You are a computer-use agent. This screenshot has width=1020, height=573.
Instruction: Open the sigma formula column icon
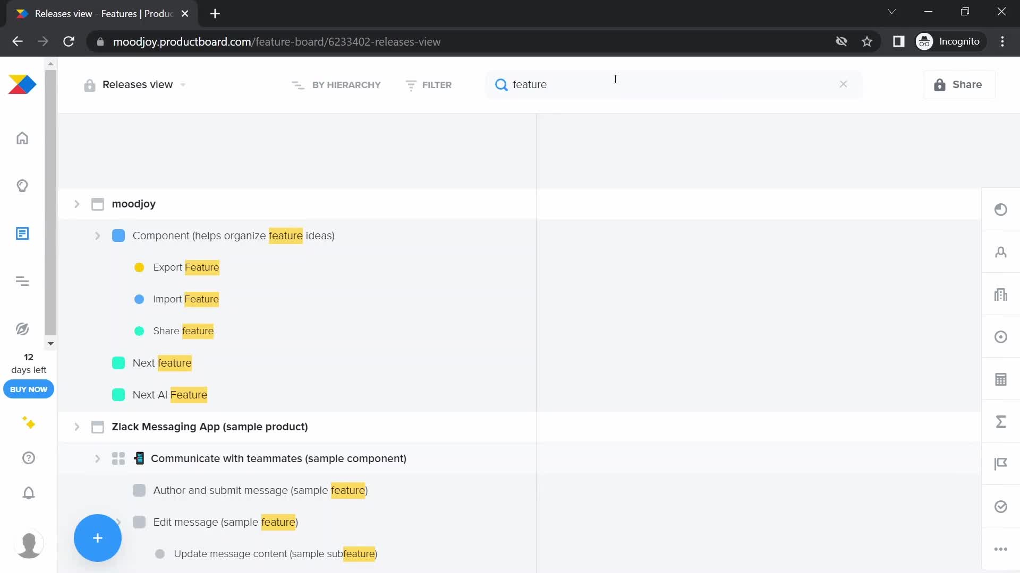coord(1001,422)
